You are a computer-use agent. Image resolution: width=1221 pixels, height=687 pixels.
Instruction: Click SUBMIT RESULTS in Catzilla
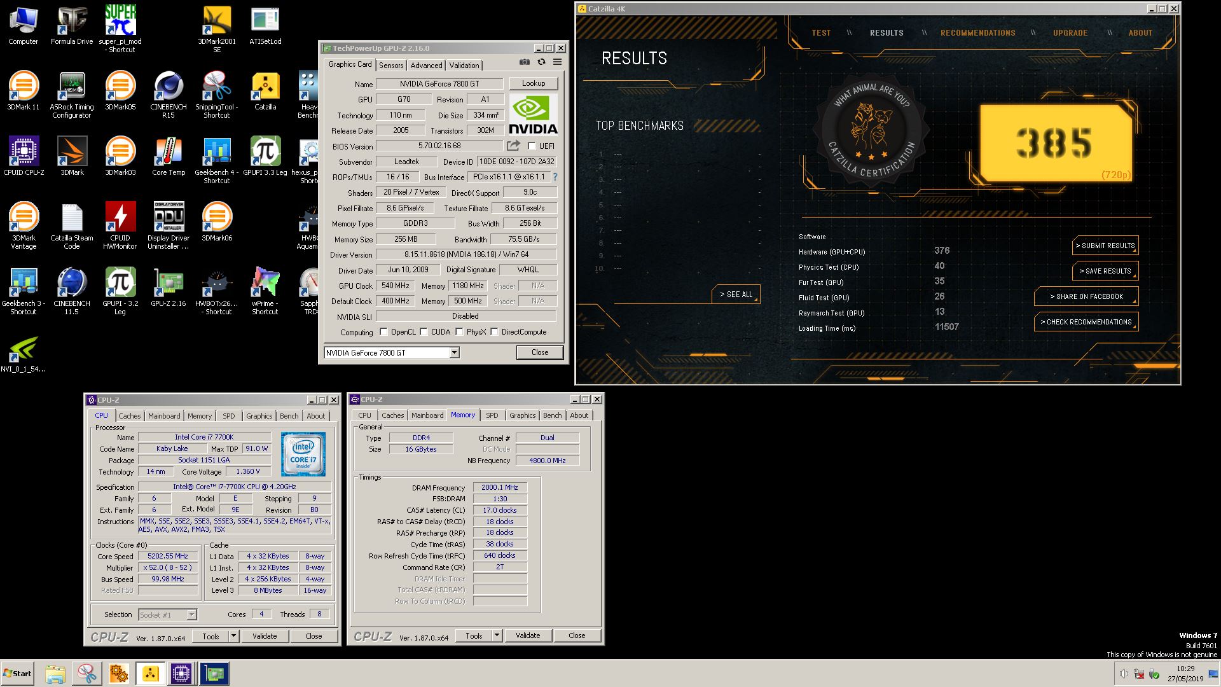click(x=1105, y=246)
